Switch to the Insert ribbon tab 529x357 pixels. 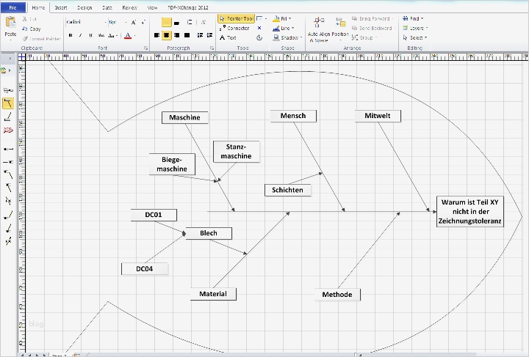pos(61,7)
